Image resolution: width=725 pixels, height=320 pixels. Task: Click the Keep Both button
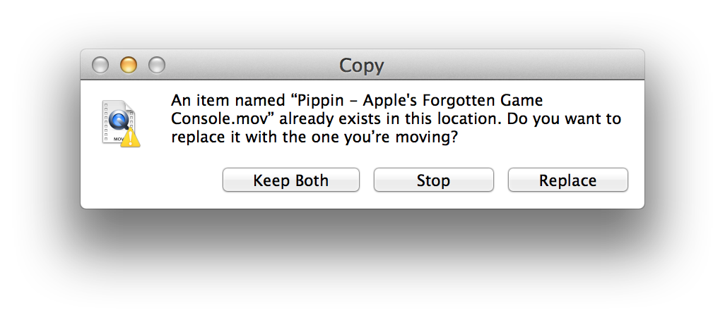[290, 180]
